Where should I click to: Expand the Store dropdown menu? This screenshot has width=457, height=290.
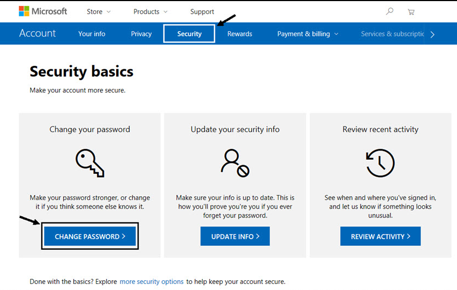[99, 11]
